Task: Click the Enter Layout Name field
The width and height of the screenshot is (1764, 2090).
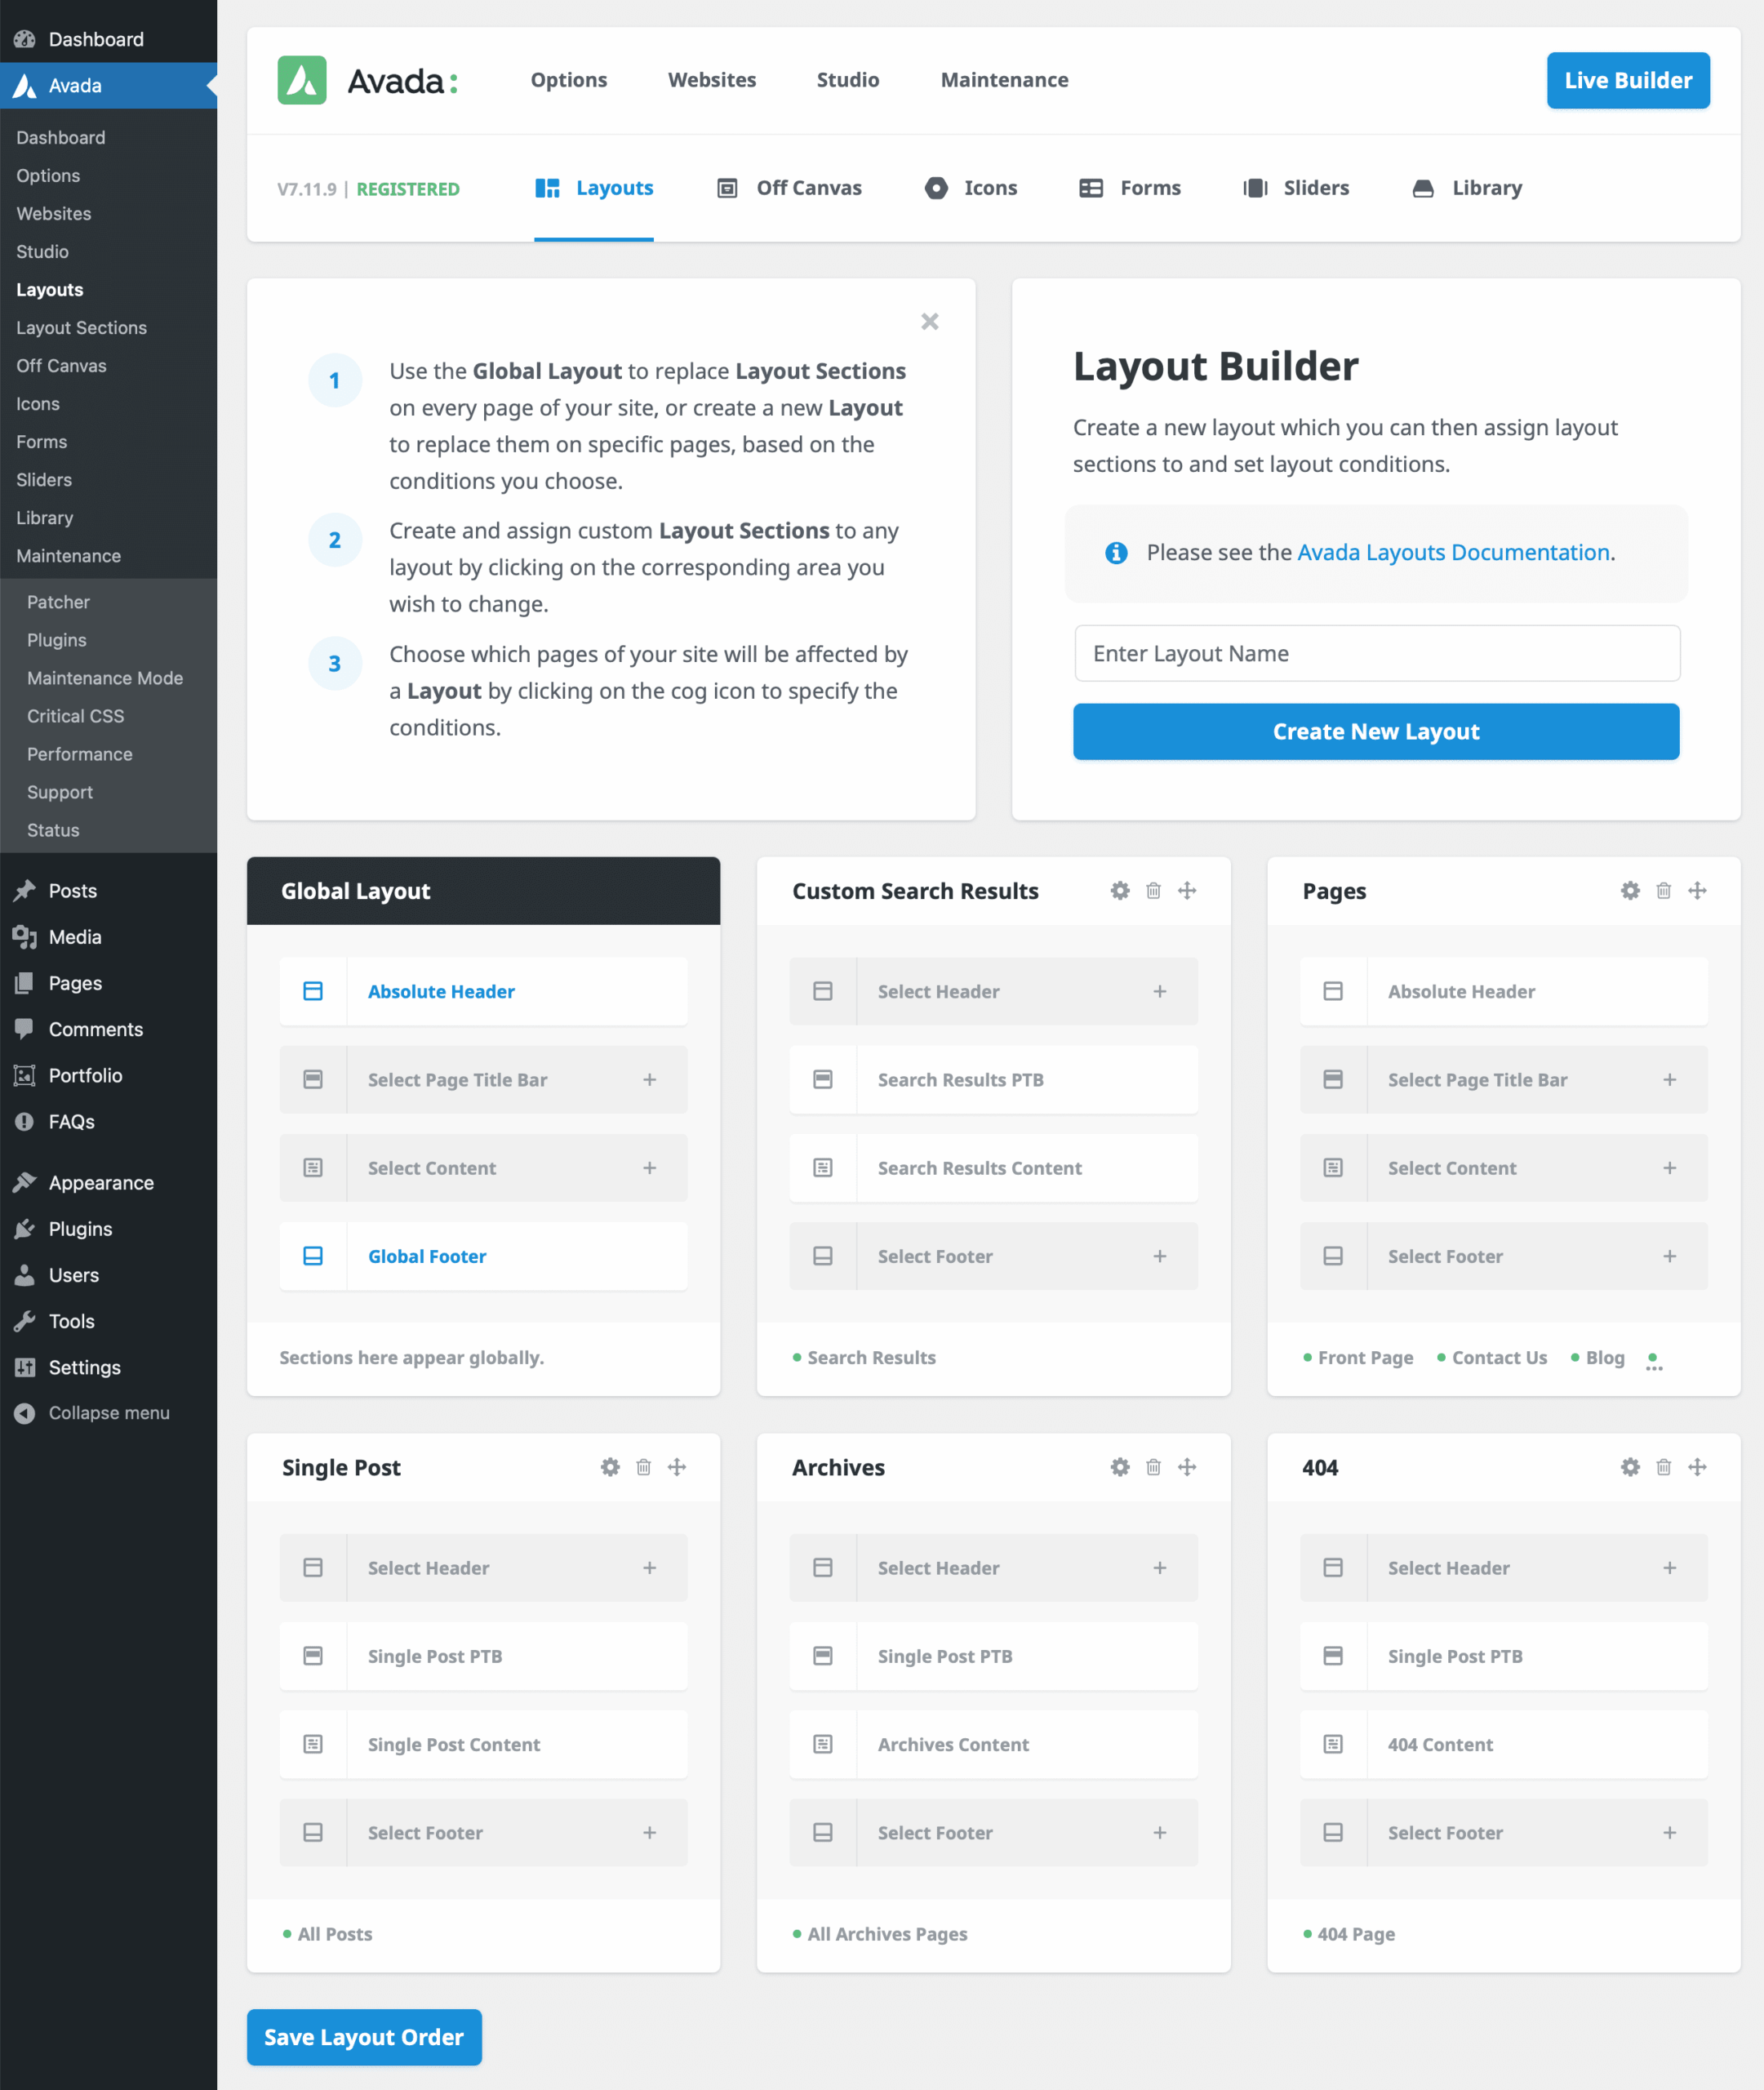Action: (1376, 653)
